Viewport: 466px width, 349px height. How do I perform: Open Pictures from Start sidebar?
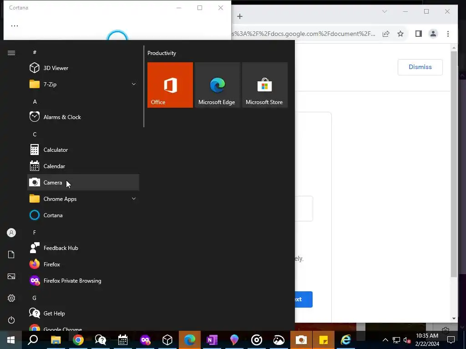pos(11,276)
